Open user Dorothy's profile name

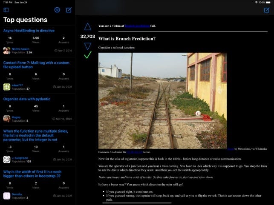click(x=17, y=194)
